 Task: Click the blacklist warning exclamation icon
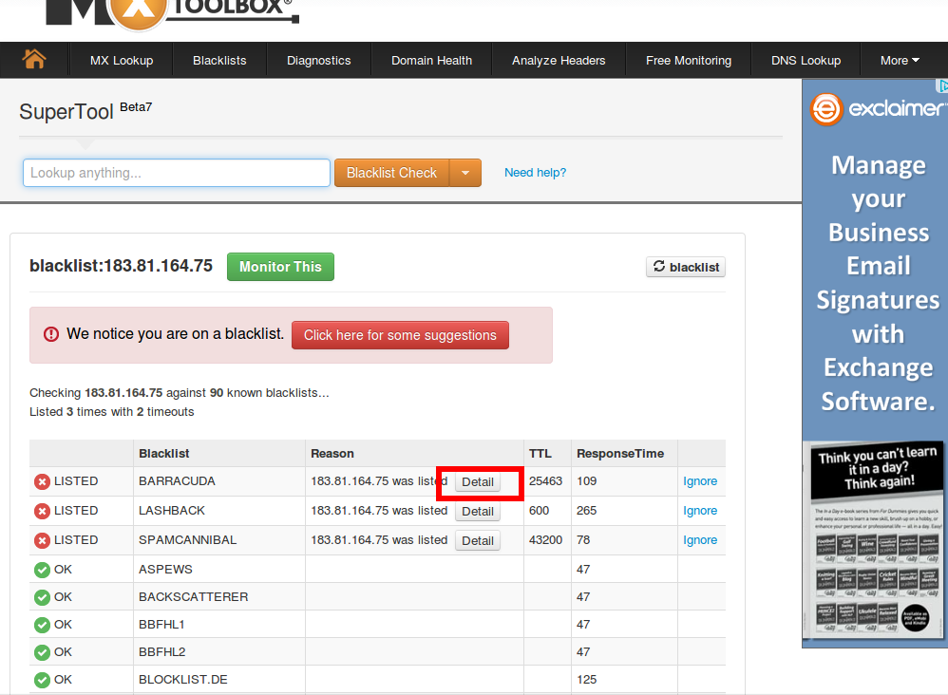(x=51, y=334)
